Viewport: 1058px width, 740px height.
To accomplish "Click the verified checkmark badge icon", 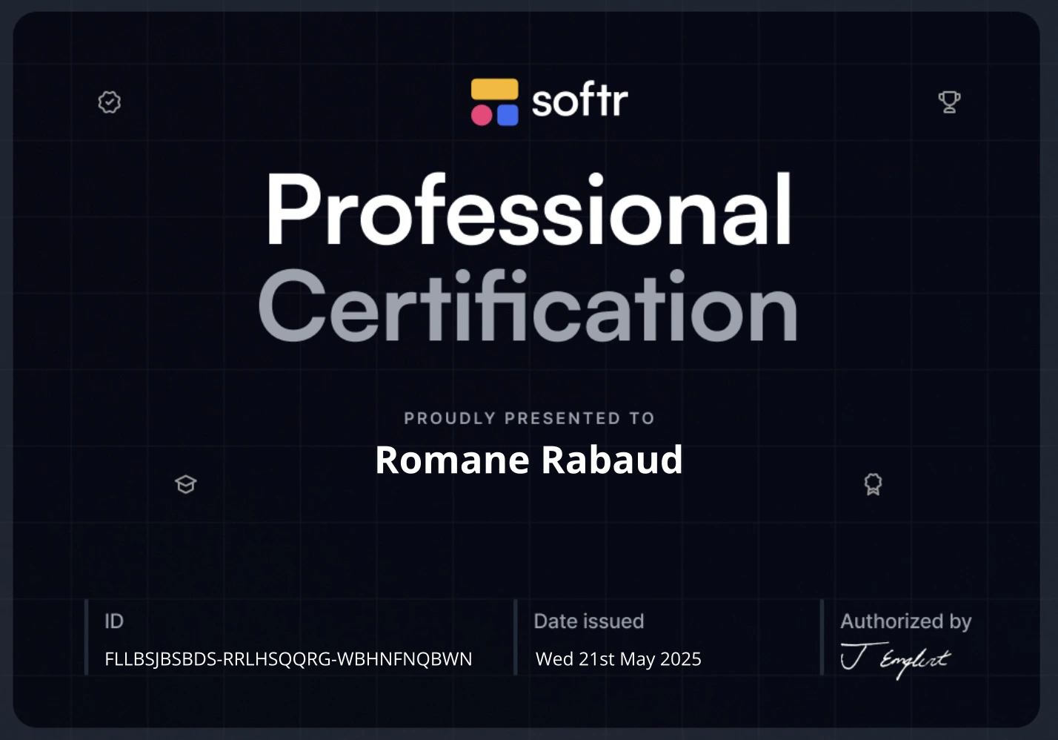I will [x=110, y=102].
